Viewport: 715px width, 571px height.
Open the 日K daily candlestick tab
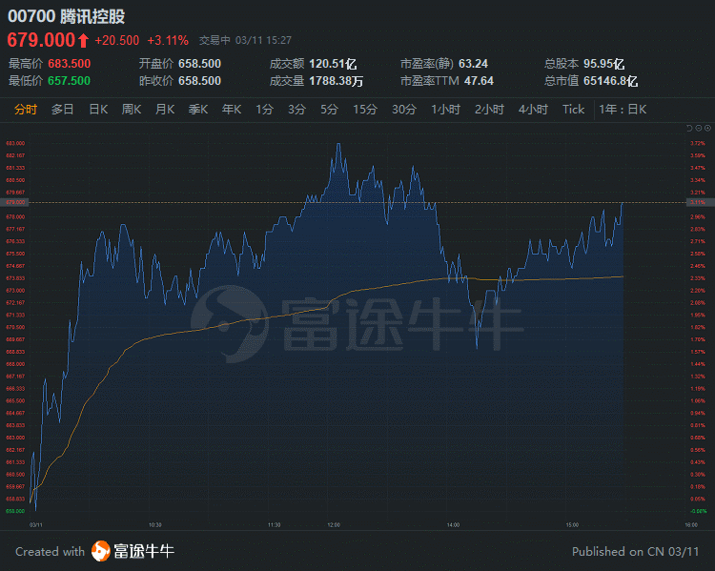pos(98,110)
